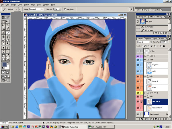Click the foreground color swatch
Image resolution: width=172 pixels, height=129 pixels.
pos(4,64)
